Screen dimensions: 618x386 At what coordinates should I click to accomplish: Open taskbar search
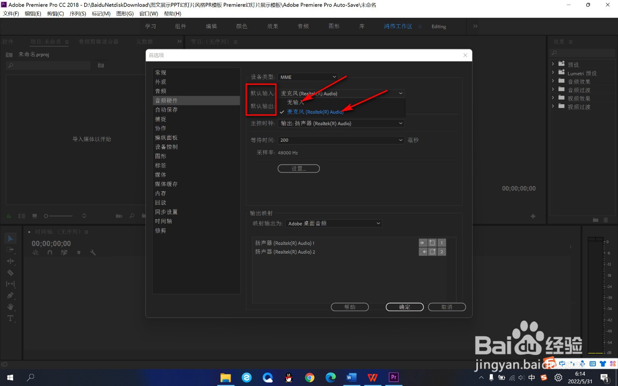(x=31, y=377)
